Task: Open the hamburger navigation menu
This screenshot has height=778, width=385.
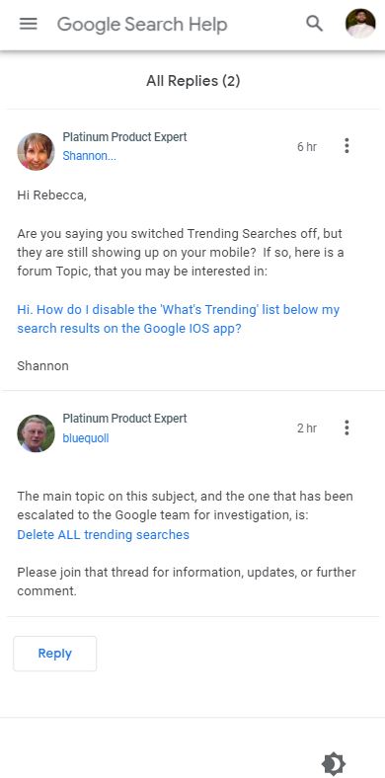Action: pyautogui.click(x=29, y=24)
